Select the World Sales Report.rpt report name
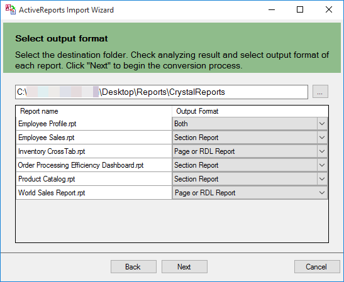The width and height of the screenshot is (344, 282). pos(52,193)
